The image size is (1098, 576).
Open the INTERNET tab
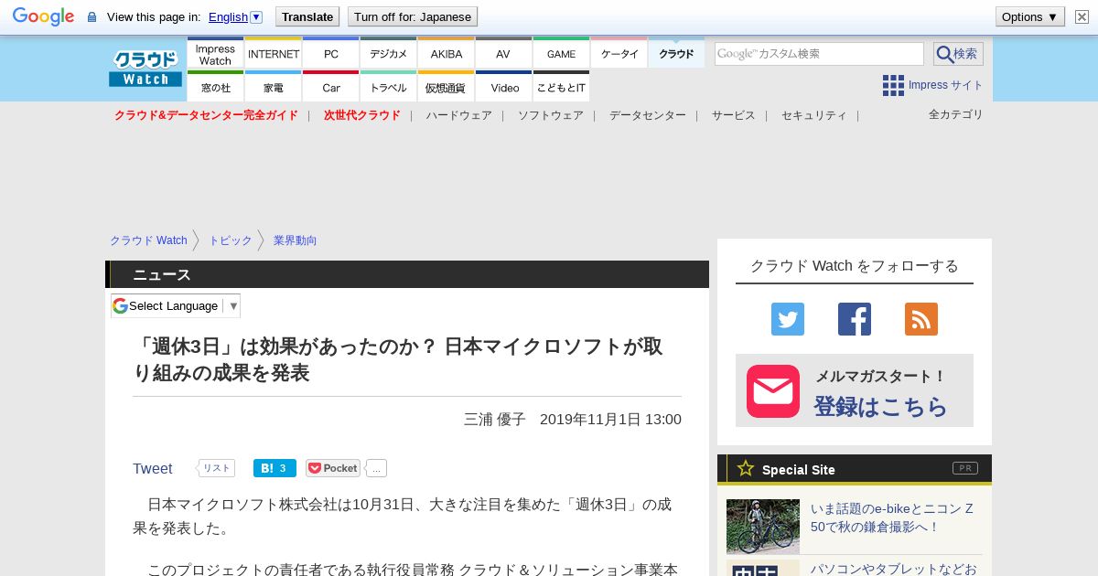[x=274, y=54]
